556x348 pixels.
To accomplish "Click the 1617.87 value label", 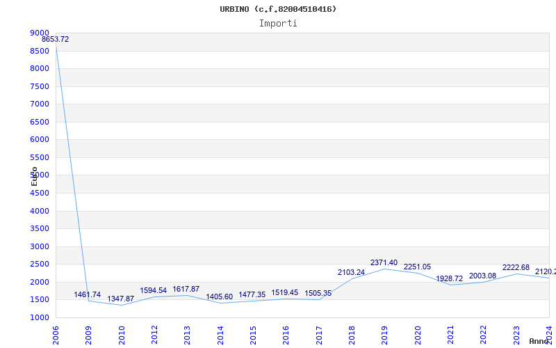I will click(186, 290).
